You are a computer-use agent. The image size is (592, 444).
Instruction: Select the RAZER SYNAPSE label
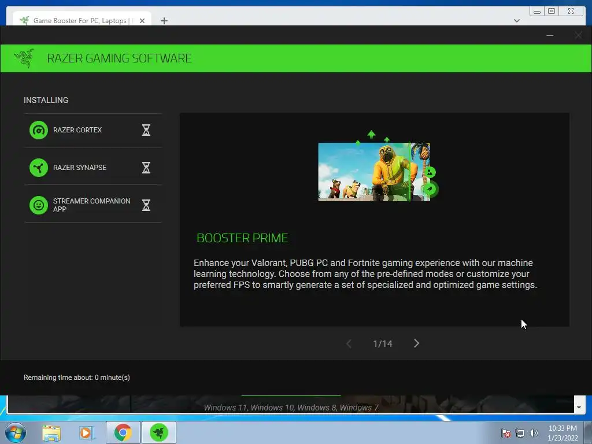click(x=80, y=167)
